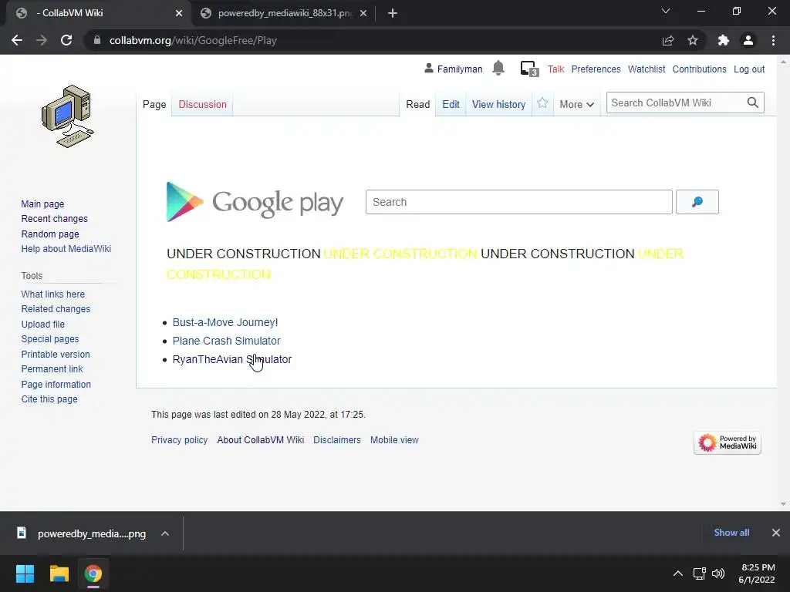The width and height of the screenshot is (790, 592).
Task: Close the poweredby_mediawiki_88x31.png tab
Action: coord(363,13)
